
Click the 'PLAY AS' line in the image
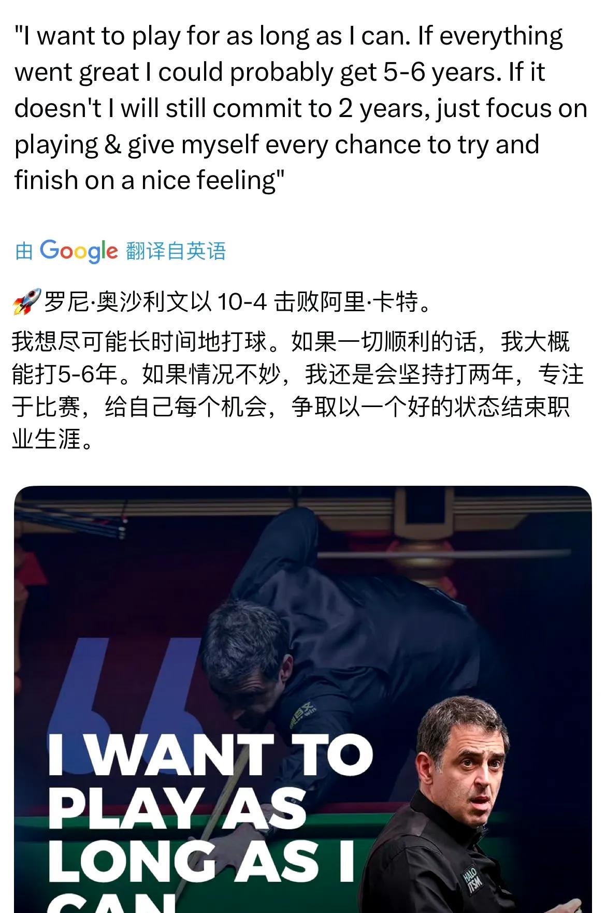click(177, 808)
